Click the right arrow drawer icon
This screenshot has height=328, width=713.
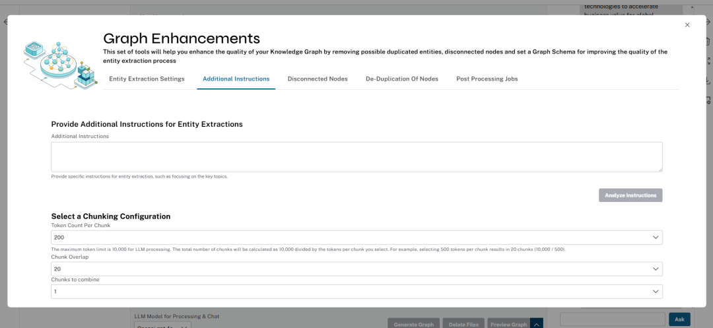coord(708,22)
